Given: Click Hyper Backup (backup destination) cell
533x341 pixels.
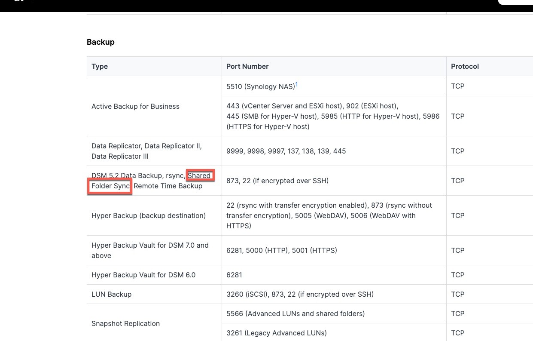Looking at the screenshot, I should click(148, 216).
